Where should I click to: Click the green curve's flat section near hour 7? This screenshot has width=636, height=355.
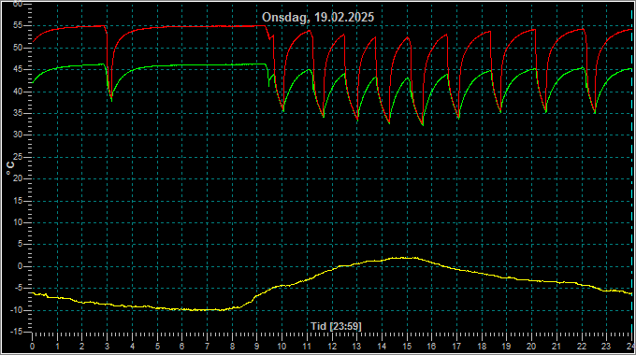[x=207, y=64]
